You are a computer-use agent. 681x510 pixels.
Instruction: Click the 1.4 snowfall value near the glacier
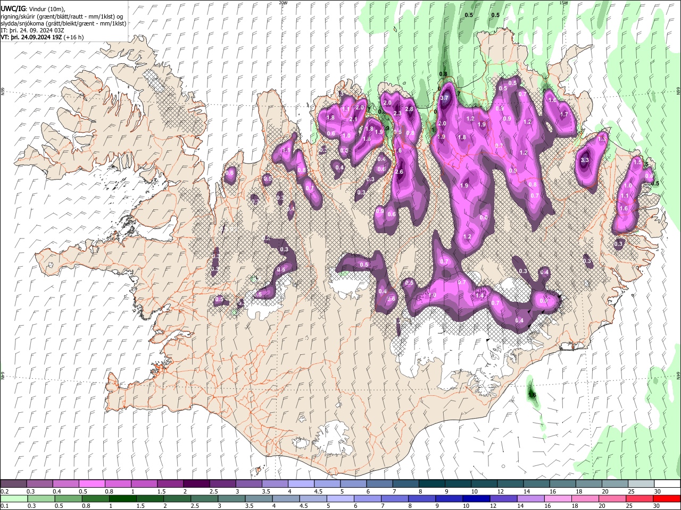tap(480, 296)
